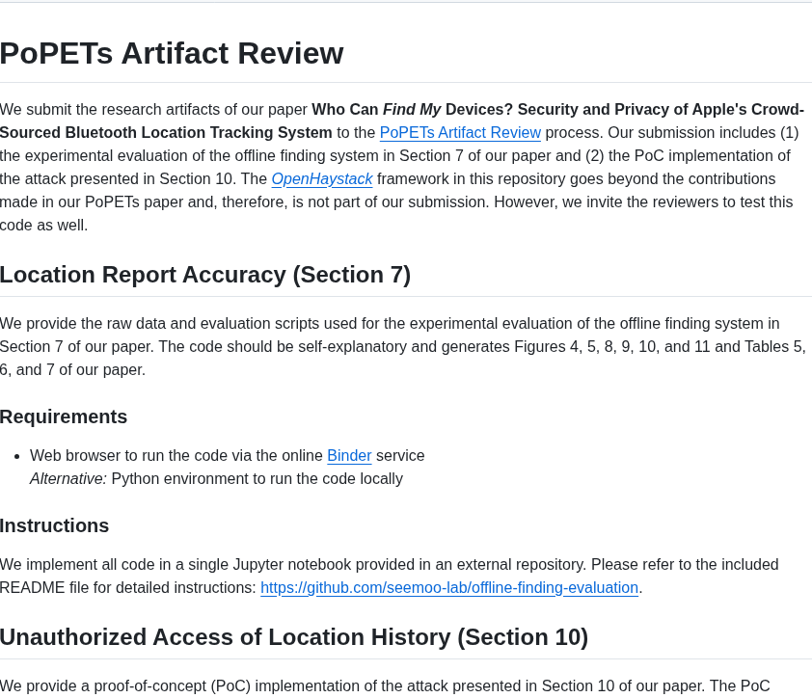This screenshot has height=698, width=812.
Task: Click the Location Report Accuracy (Section 7) heading
Action: pyautogui.click(x=205, y=275)
